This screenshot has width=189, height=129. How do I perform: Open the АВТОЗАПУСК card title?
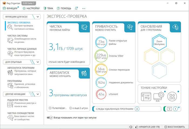[x=59, y=73]
